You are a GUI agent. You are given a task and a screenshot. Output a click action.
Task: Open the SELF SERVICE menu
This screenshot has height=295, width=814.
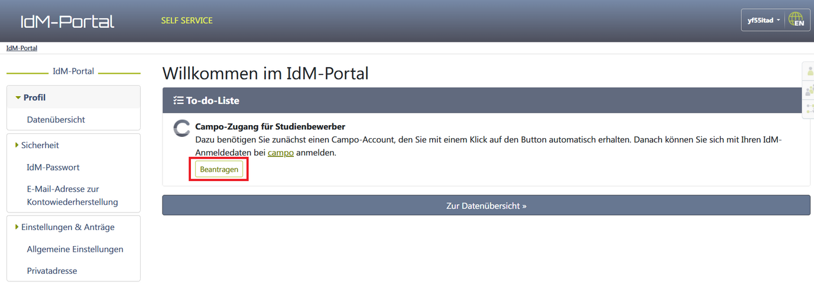coord(186,21)
